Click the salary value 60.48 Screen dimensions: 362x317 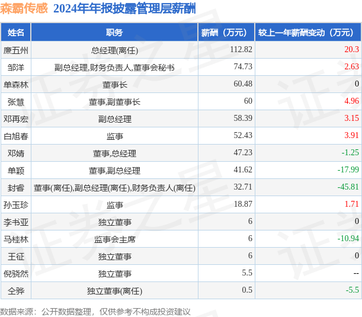(243, 84)
